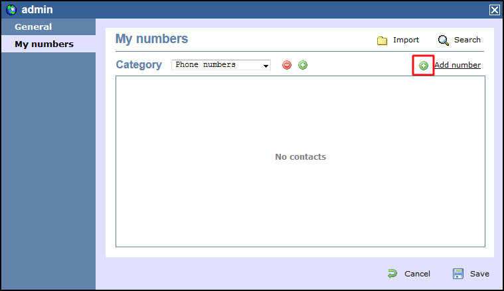Follow the Add number link

[458, 65]
